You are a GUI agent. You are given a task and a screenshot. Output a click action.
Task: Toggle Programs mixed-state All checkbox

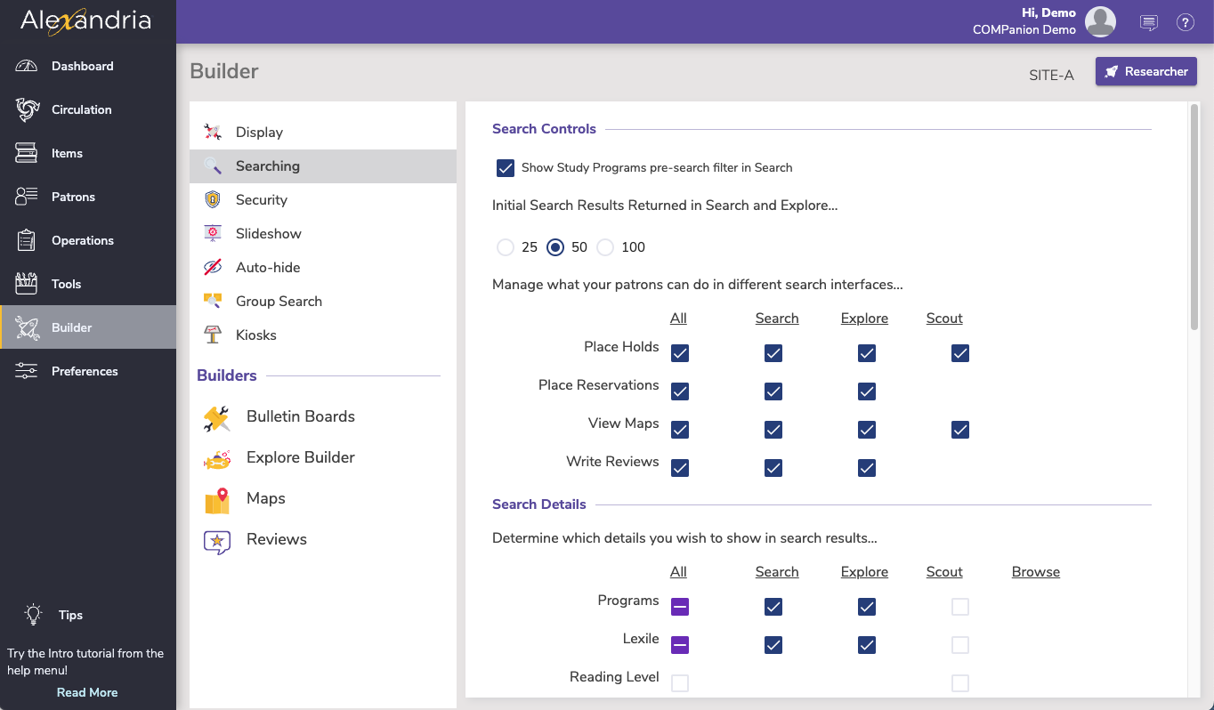click(680, 607)
